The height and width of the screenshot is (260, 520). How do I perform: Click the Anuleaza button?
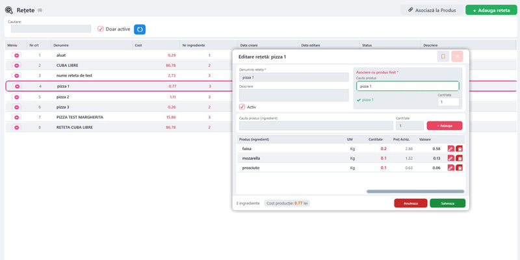[411, 203]
